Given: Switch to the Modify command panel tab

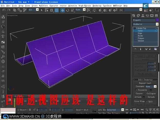Looking at the screenshot, I should (x=138, y=15).
